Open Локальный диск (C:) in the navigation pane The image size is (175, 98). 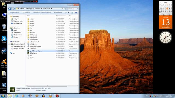(19, 44)
